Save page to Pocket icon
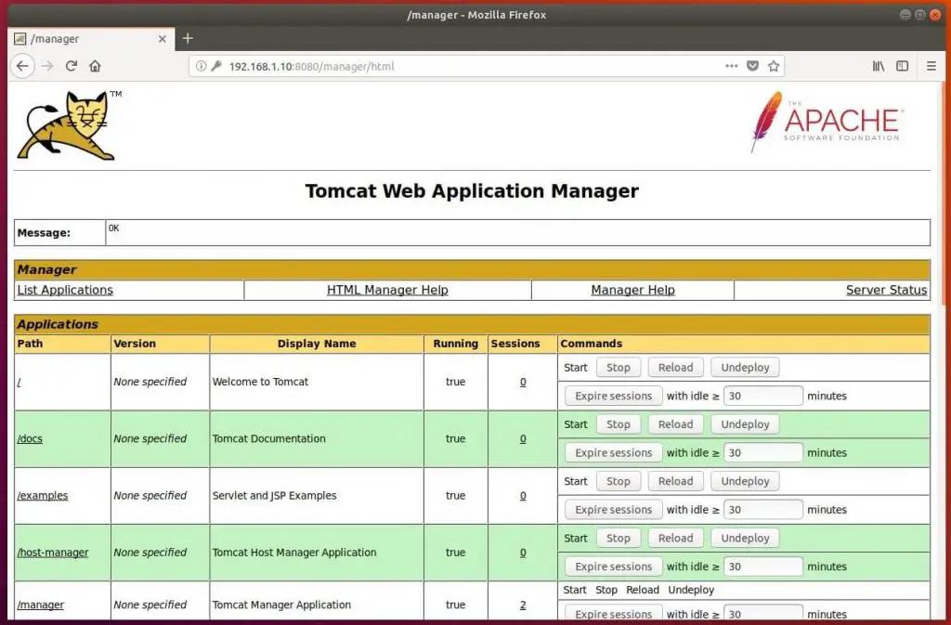The height and width of the screenshot is (625, 951). tap(752, 66)
